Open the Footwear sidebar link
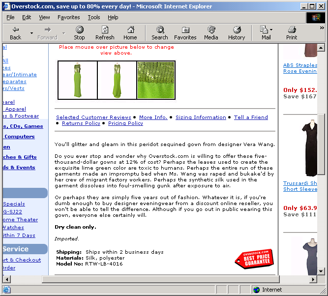 [x=21, y=116]
